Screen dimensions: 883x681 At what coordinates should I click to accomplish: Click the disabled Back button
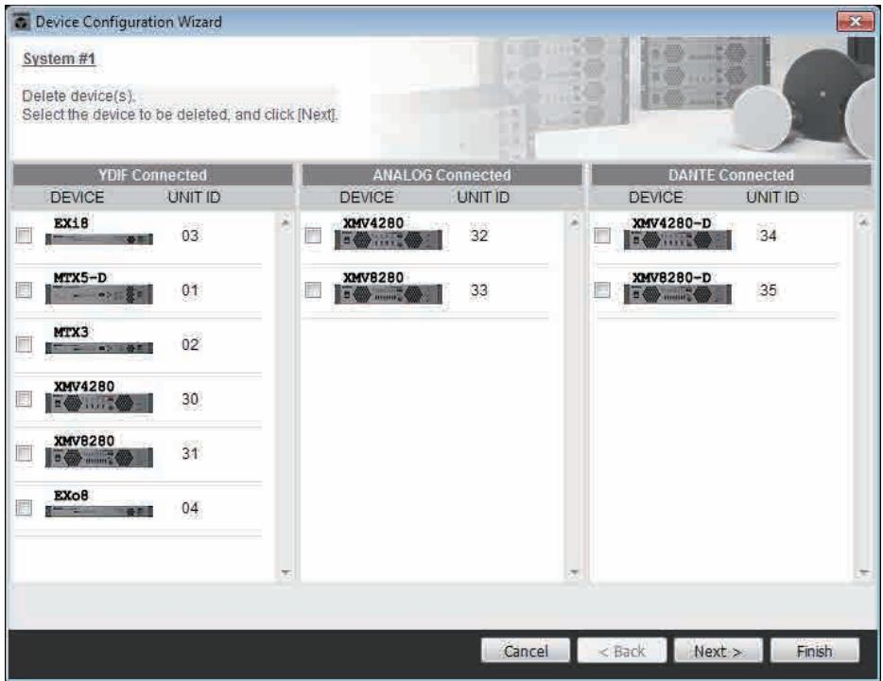pyautogui.click(x=622, y=651)
